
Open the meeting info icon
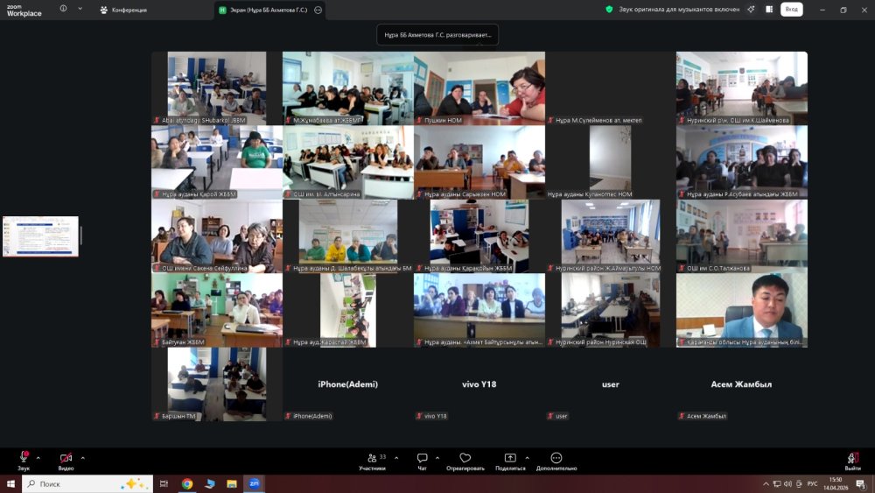(63, 9)
